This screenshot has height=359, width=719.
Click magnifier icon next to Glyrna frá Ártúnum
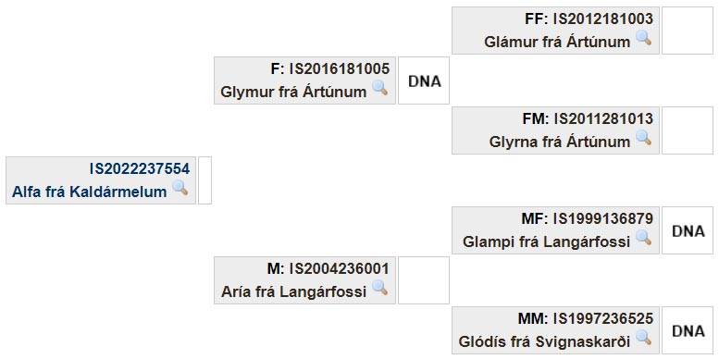point(643,138)
